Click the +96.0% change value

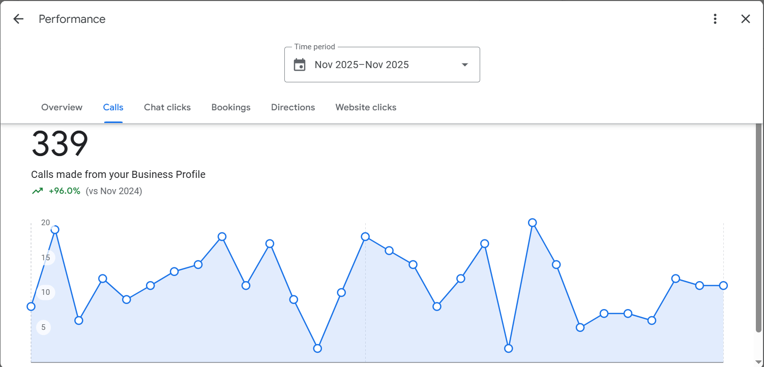65,191
